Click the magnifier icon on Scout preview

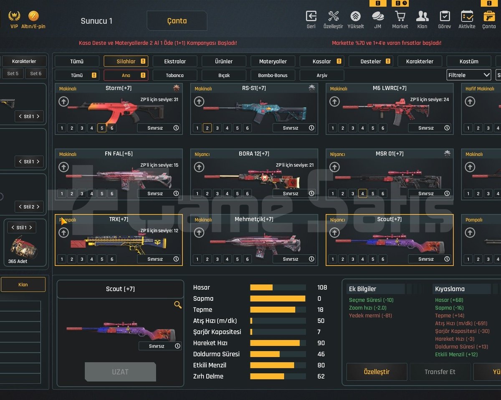[x=178, y=305]
